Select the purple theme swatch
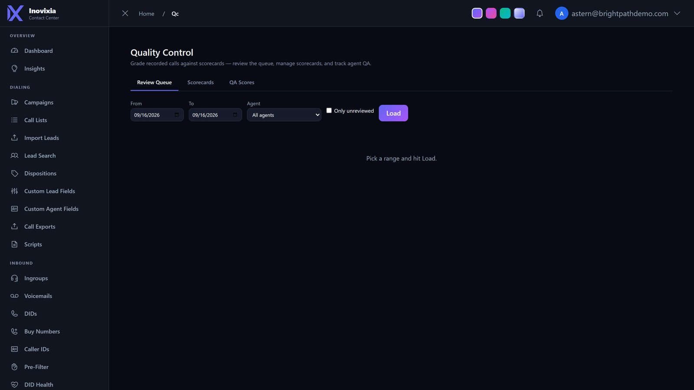Viewport: 694px width, 390px height. pos(477,13)
